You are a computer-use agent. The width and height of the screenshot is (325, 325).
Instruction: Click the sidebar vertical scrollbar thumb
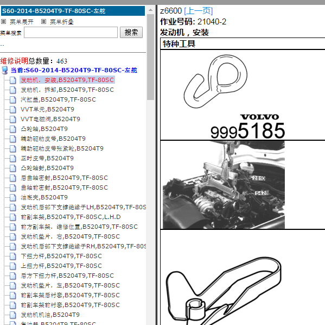150,57
